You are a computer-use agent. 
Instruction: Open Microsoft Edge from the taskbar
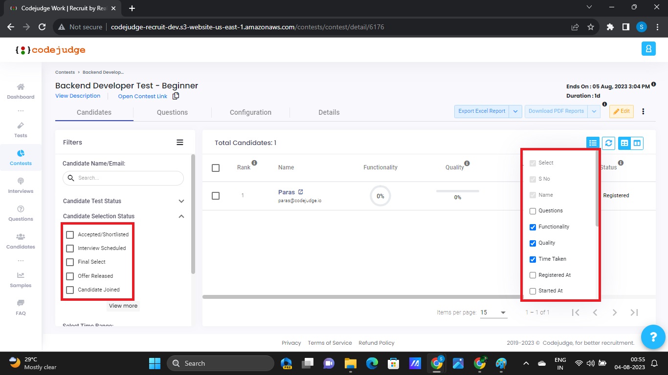coord(372,363)
